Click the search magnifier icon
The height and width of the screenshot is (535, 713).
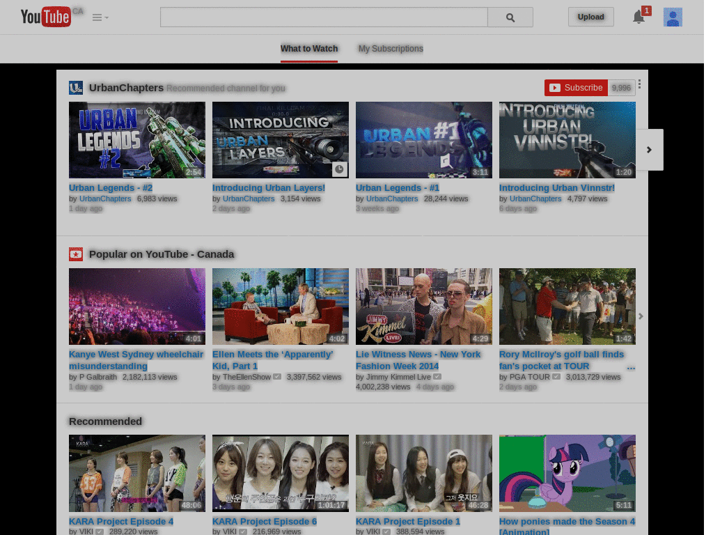pos(510,17)
